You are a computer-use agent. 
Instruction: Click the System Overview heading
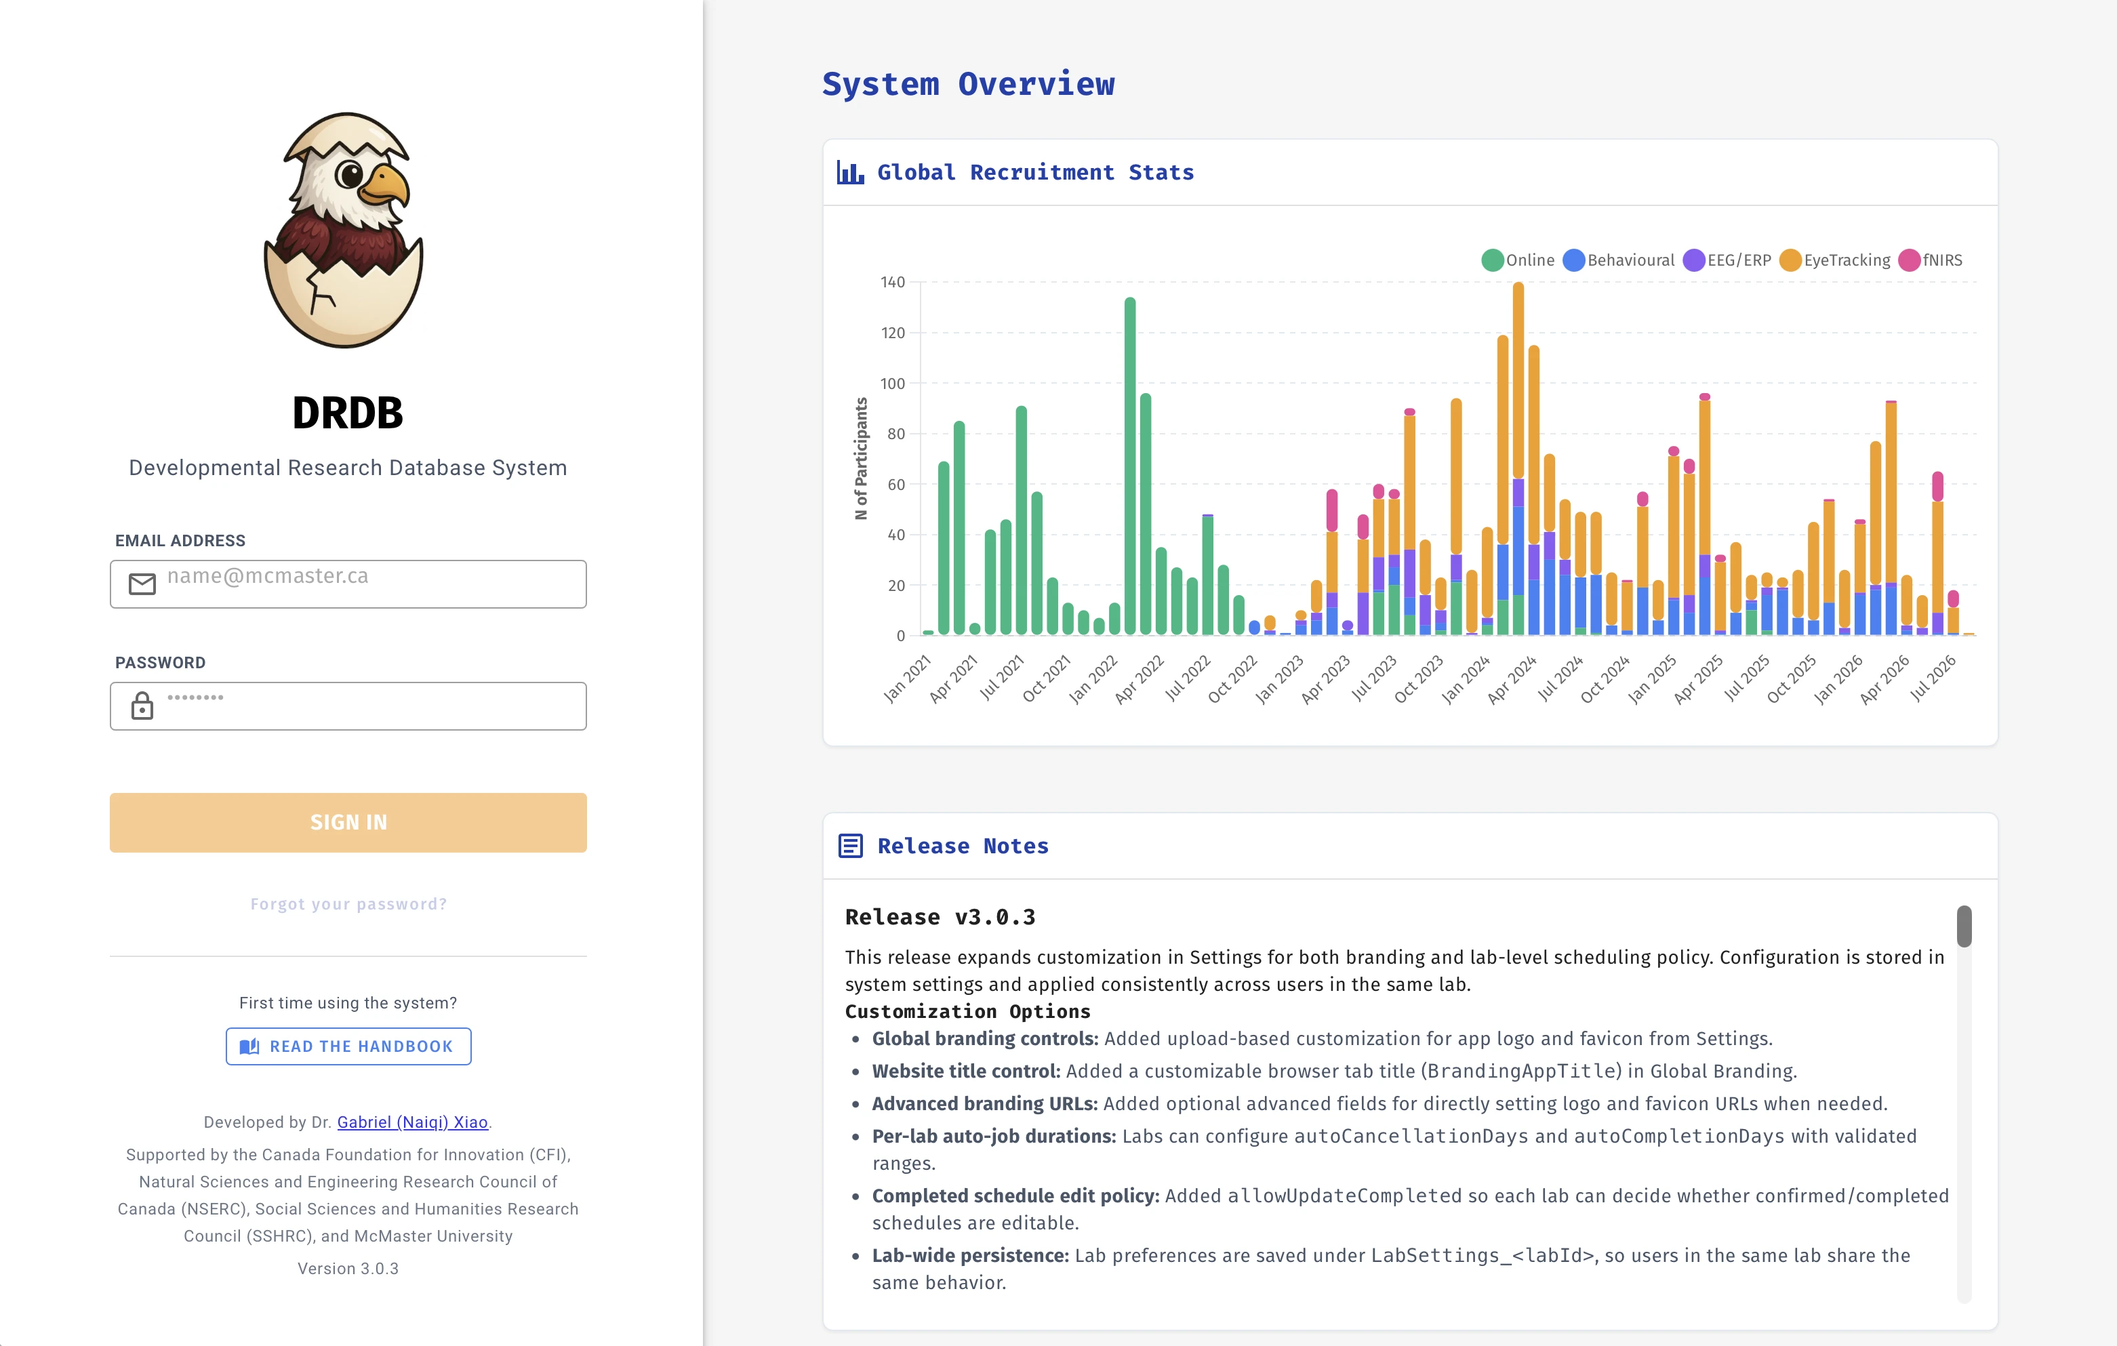click(x=968, y=85)
